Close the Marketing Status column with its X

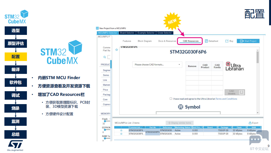click(x=191, y=127)
